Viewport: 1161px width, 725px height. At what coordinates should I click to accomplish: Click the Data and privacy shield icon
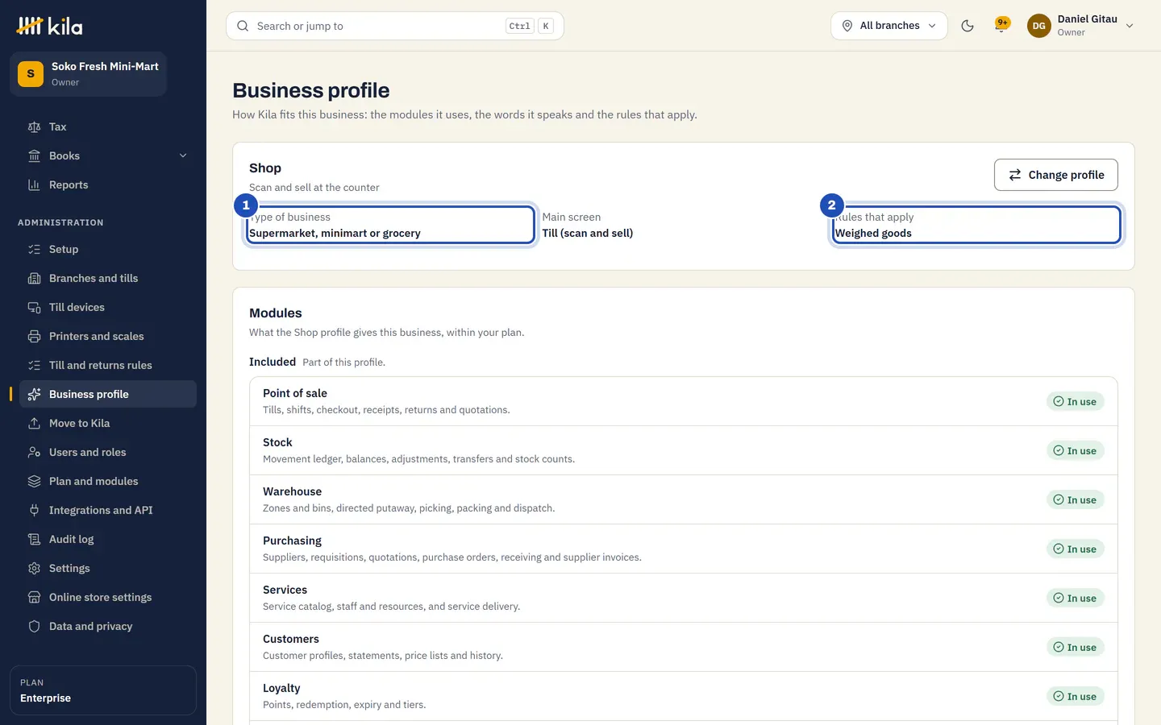click(34, 626)
